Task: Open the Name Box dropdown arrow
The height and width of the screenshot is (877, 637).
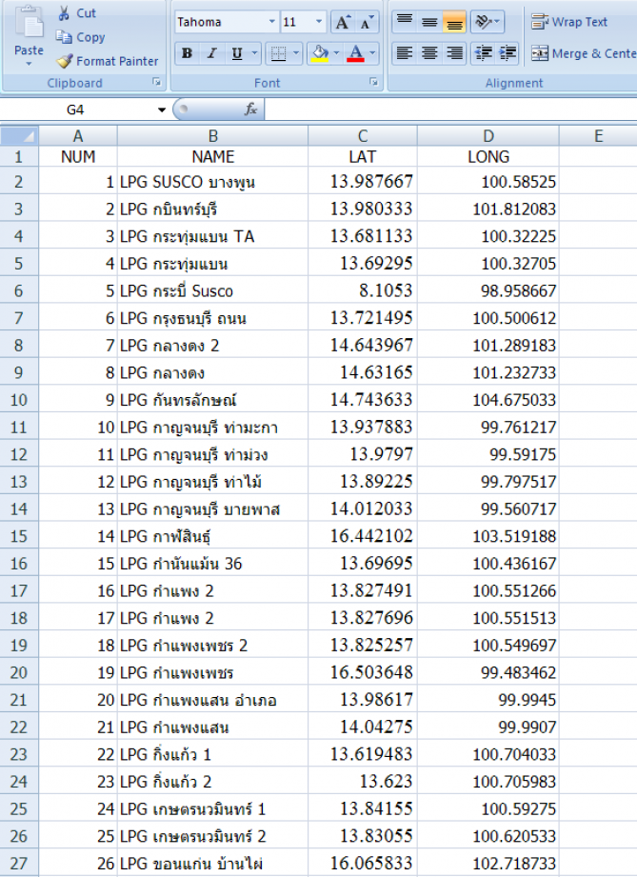Action: click(162, 110)
